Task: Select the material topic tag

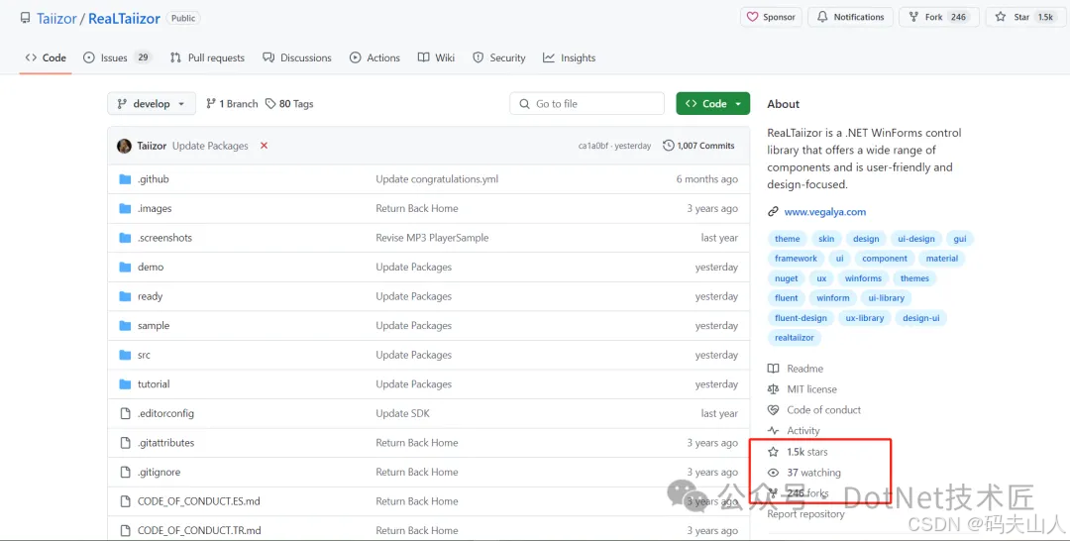Action: [x=942, y=259]
